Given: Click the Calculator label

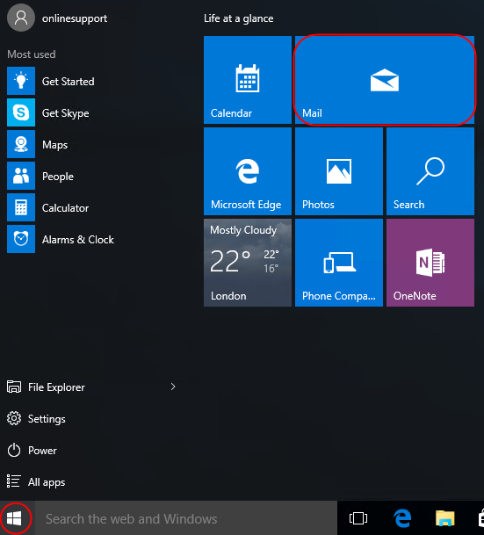Looking at the screenshot, I should tap(65, 208).
